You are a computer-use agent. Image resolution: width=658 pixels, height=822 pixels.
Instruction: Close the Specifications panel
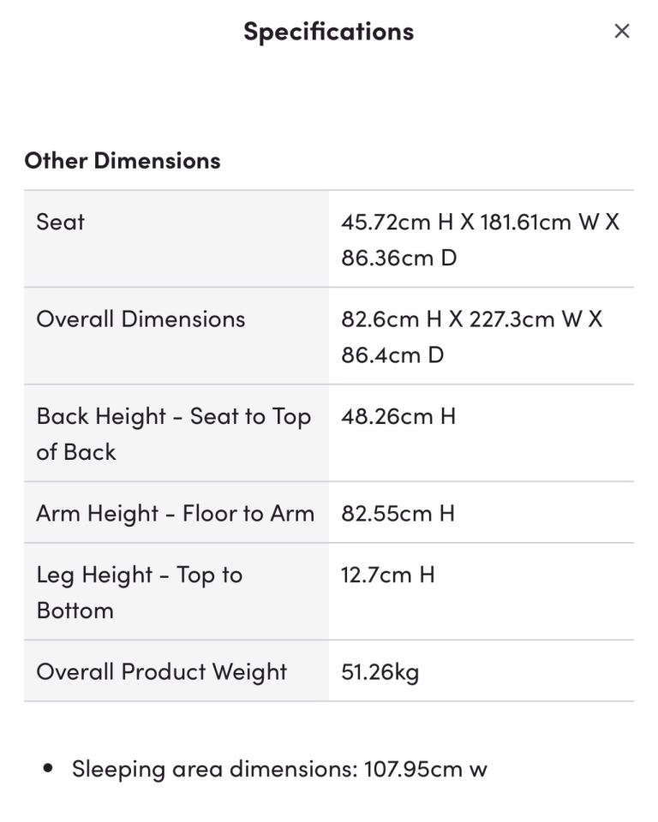pos(622,32)
